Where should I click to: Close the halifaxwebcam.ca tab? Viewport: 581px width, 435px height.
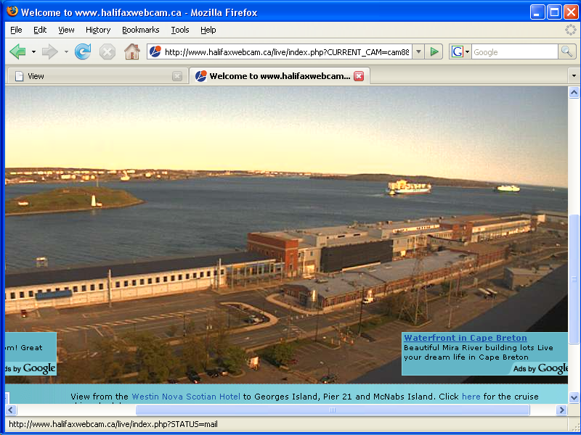358,76
